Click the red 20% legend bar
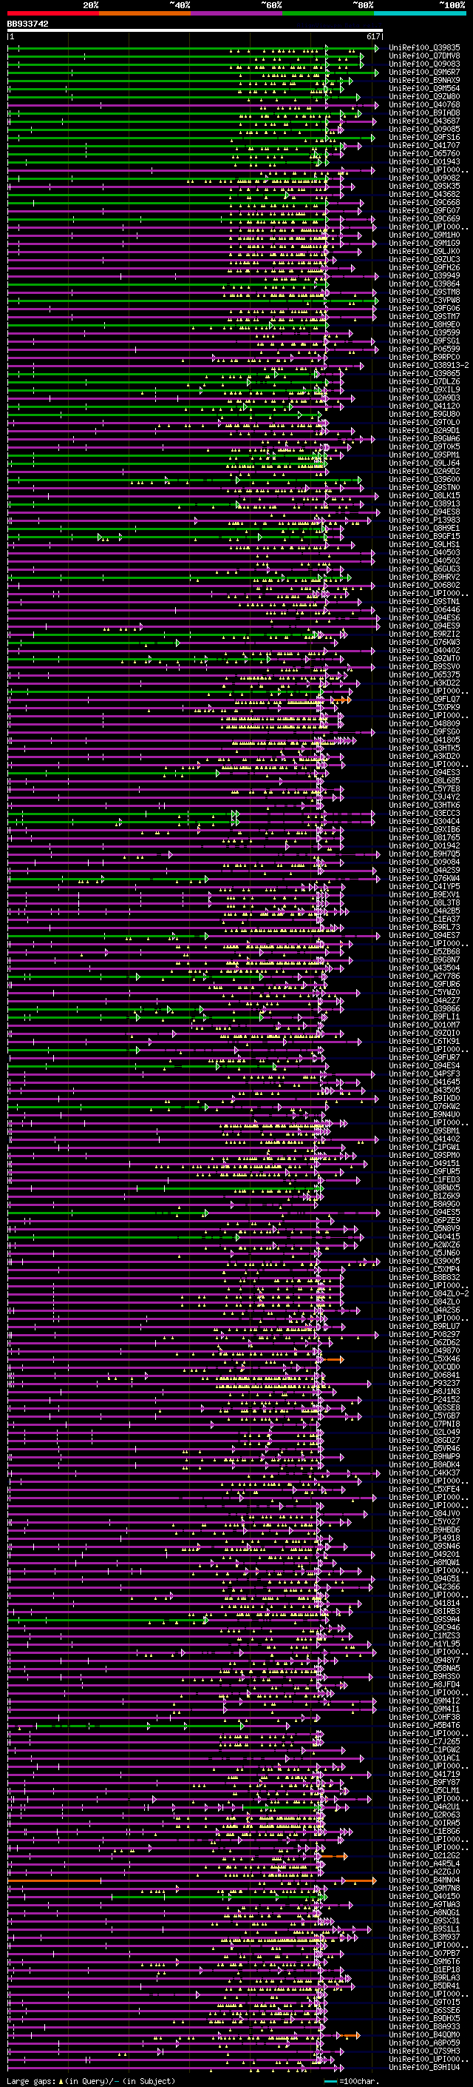The height and width of the screenshot is (2087, 473). click(53, 13)
